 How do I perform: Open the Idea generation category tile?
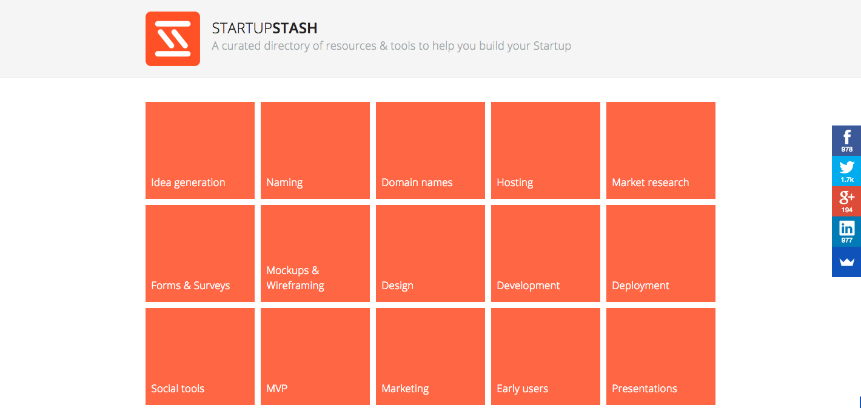200,150
